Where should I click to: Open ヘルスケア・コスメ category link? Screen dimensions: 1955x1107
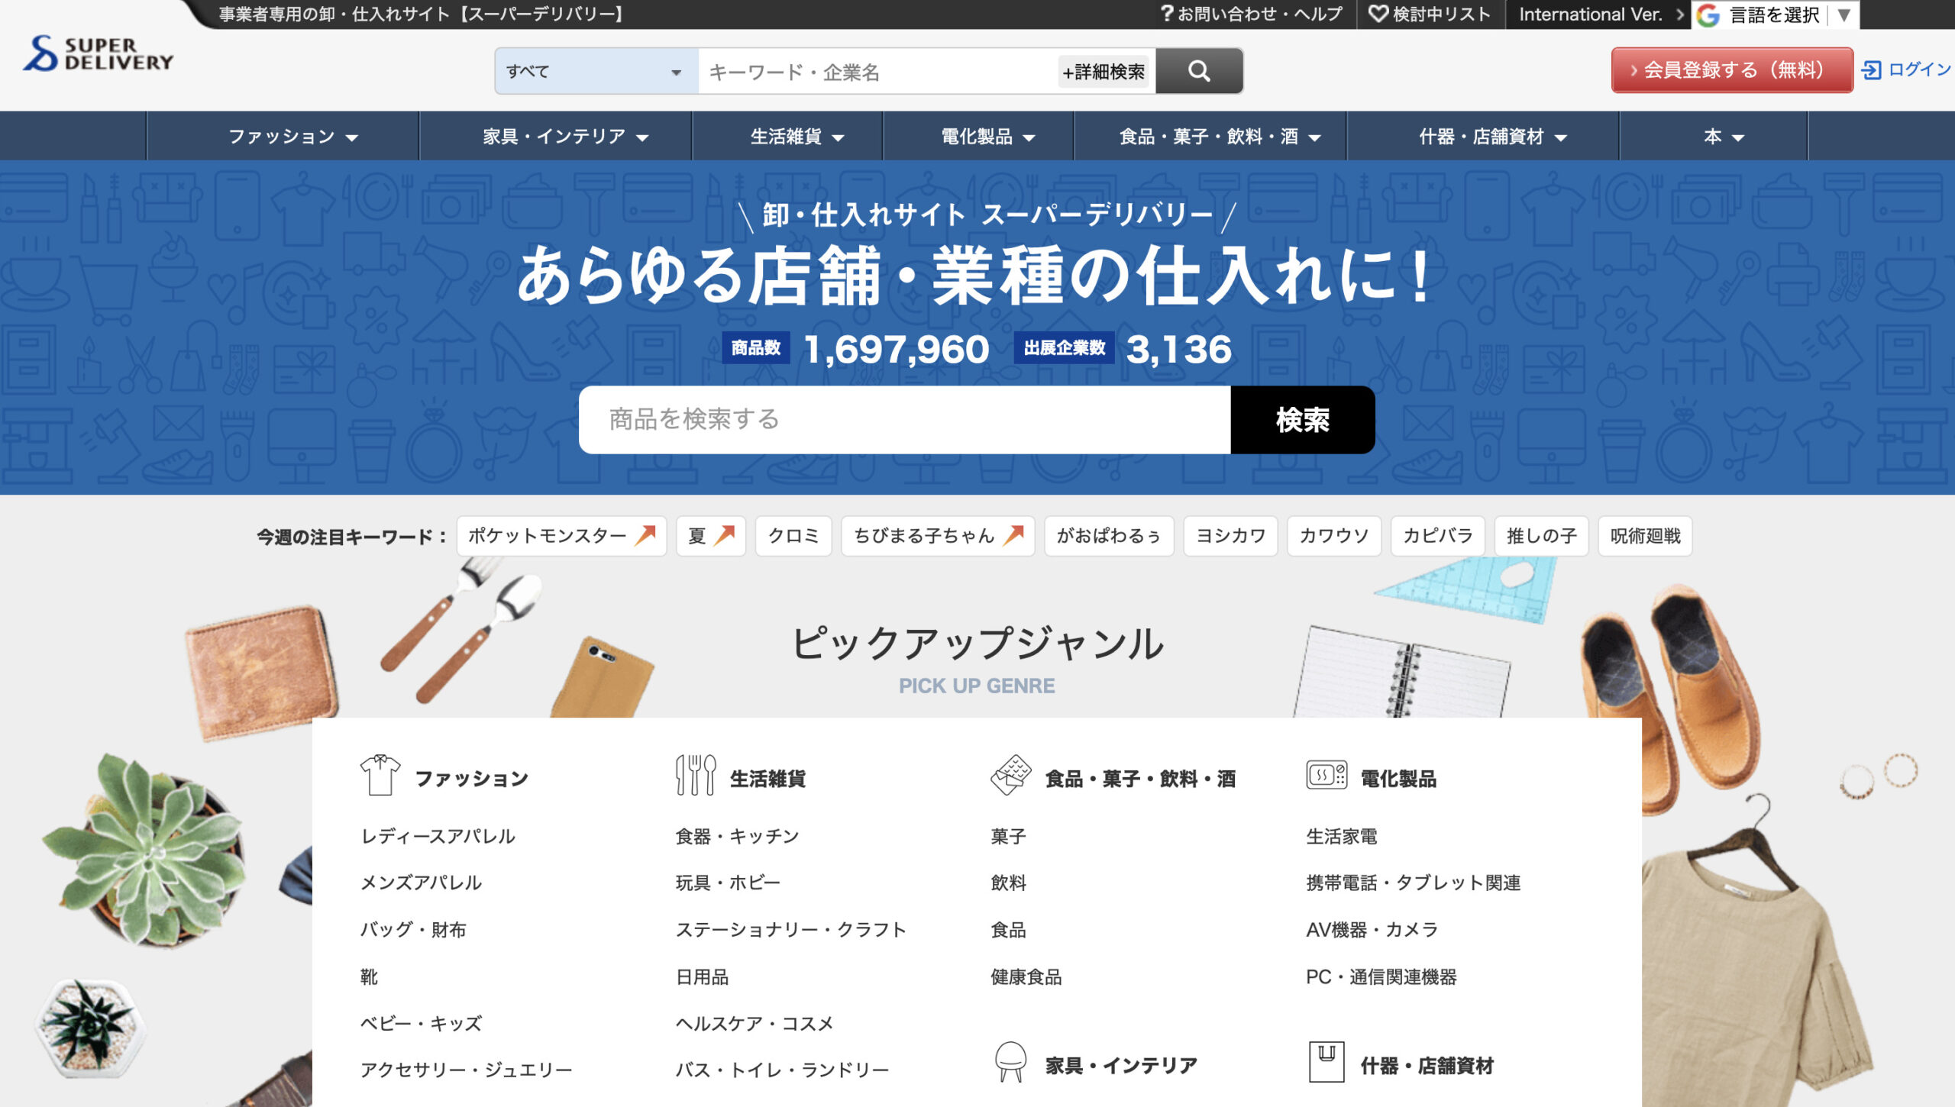pos(755,1023)
